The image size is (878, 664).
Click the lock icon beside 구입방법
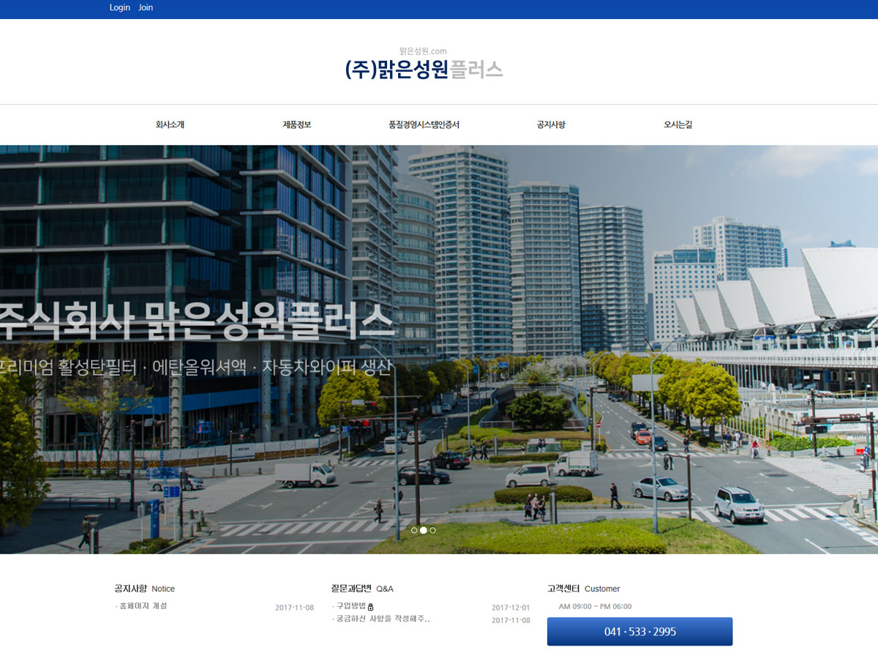pos(371,607)
